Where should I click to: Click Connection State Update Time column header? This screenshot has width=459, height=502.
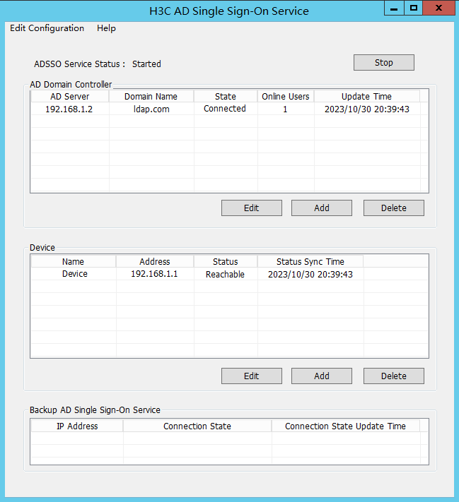(x=345, y=426)
